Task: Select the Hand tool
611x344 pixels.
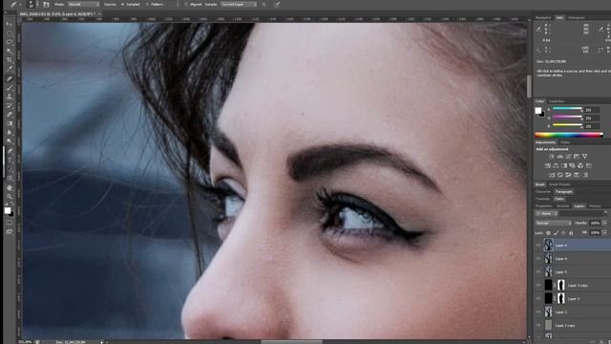Action: pyautogui.click(x=10, y=187)
